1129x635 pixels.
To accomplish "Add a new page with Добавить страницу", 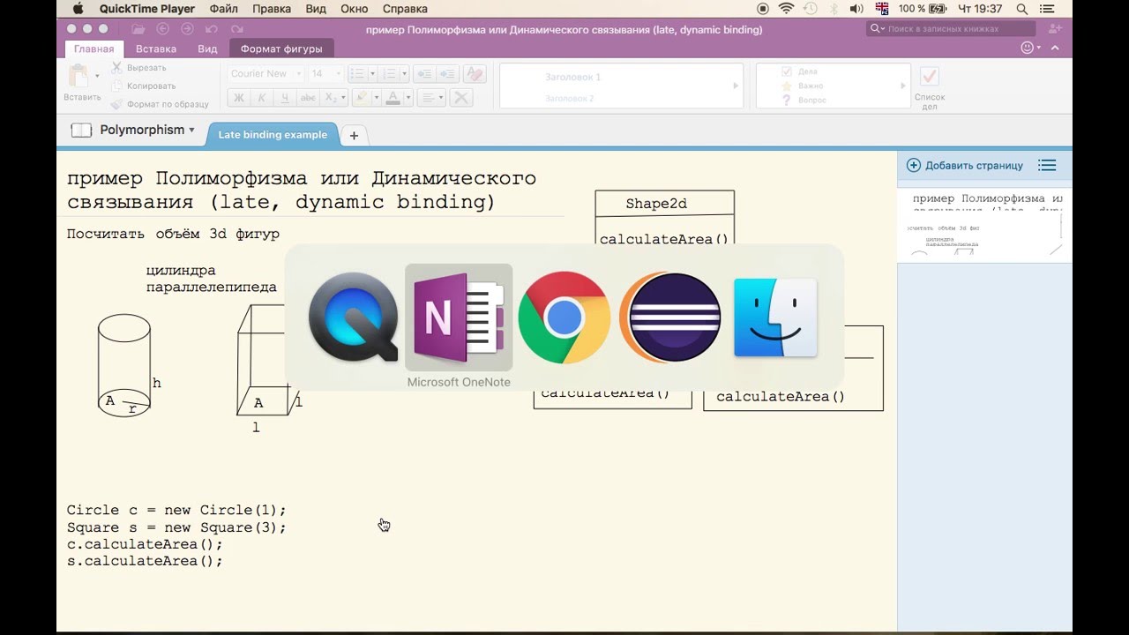I will tap(965, 165).
